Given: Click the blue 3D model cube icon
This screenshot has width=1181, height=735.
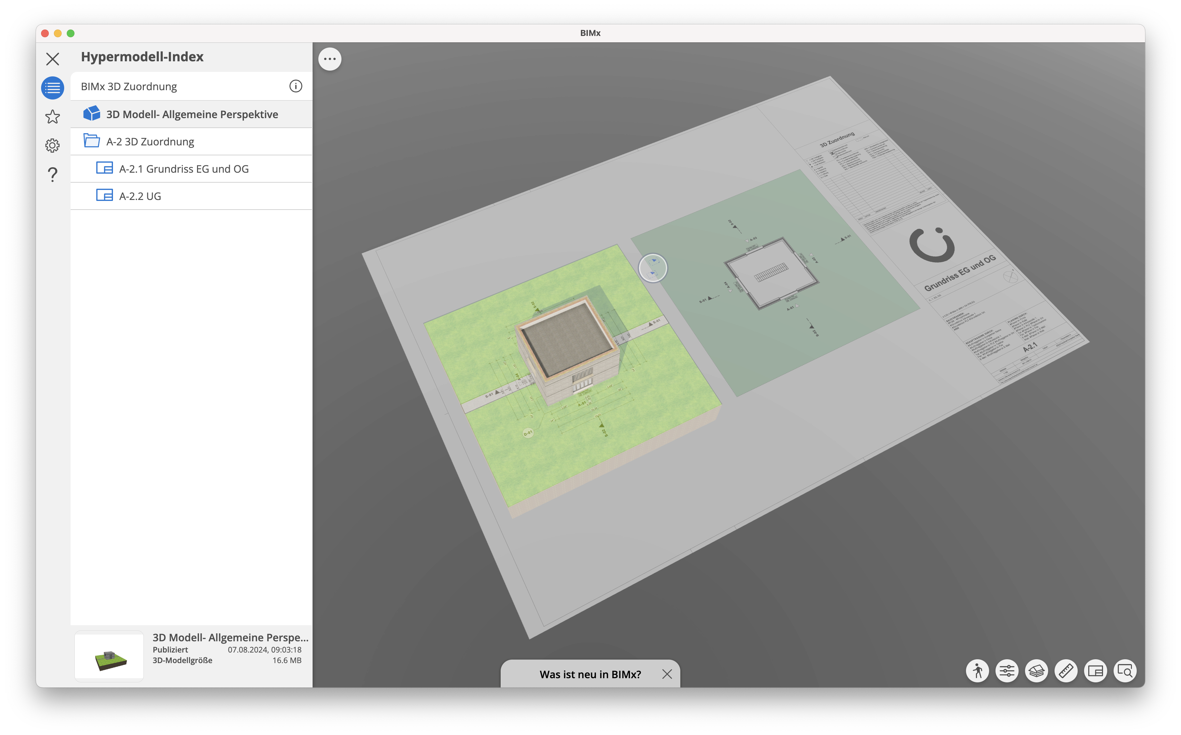Looking at the screenshot, I should tap(91, 113).
